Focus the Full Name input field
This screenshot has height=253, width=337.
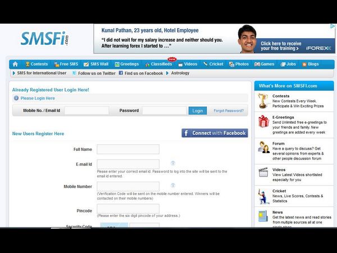coord(128,150)
